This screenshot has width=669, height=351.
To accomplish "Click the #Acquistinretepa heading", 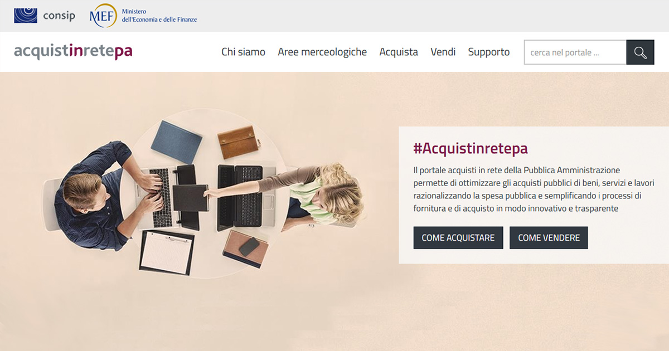I will pyautogui.click(x=471, y=148).
